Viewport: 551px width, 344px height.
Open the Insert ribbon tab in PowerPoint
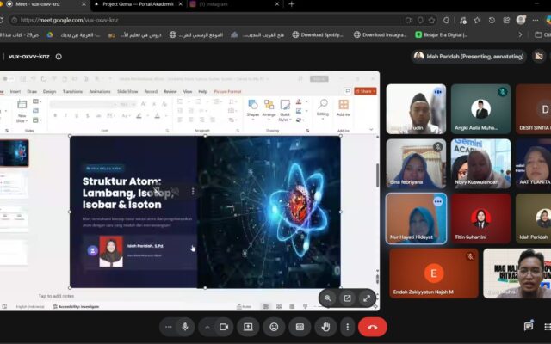click(15, 92)
